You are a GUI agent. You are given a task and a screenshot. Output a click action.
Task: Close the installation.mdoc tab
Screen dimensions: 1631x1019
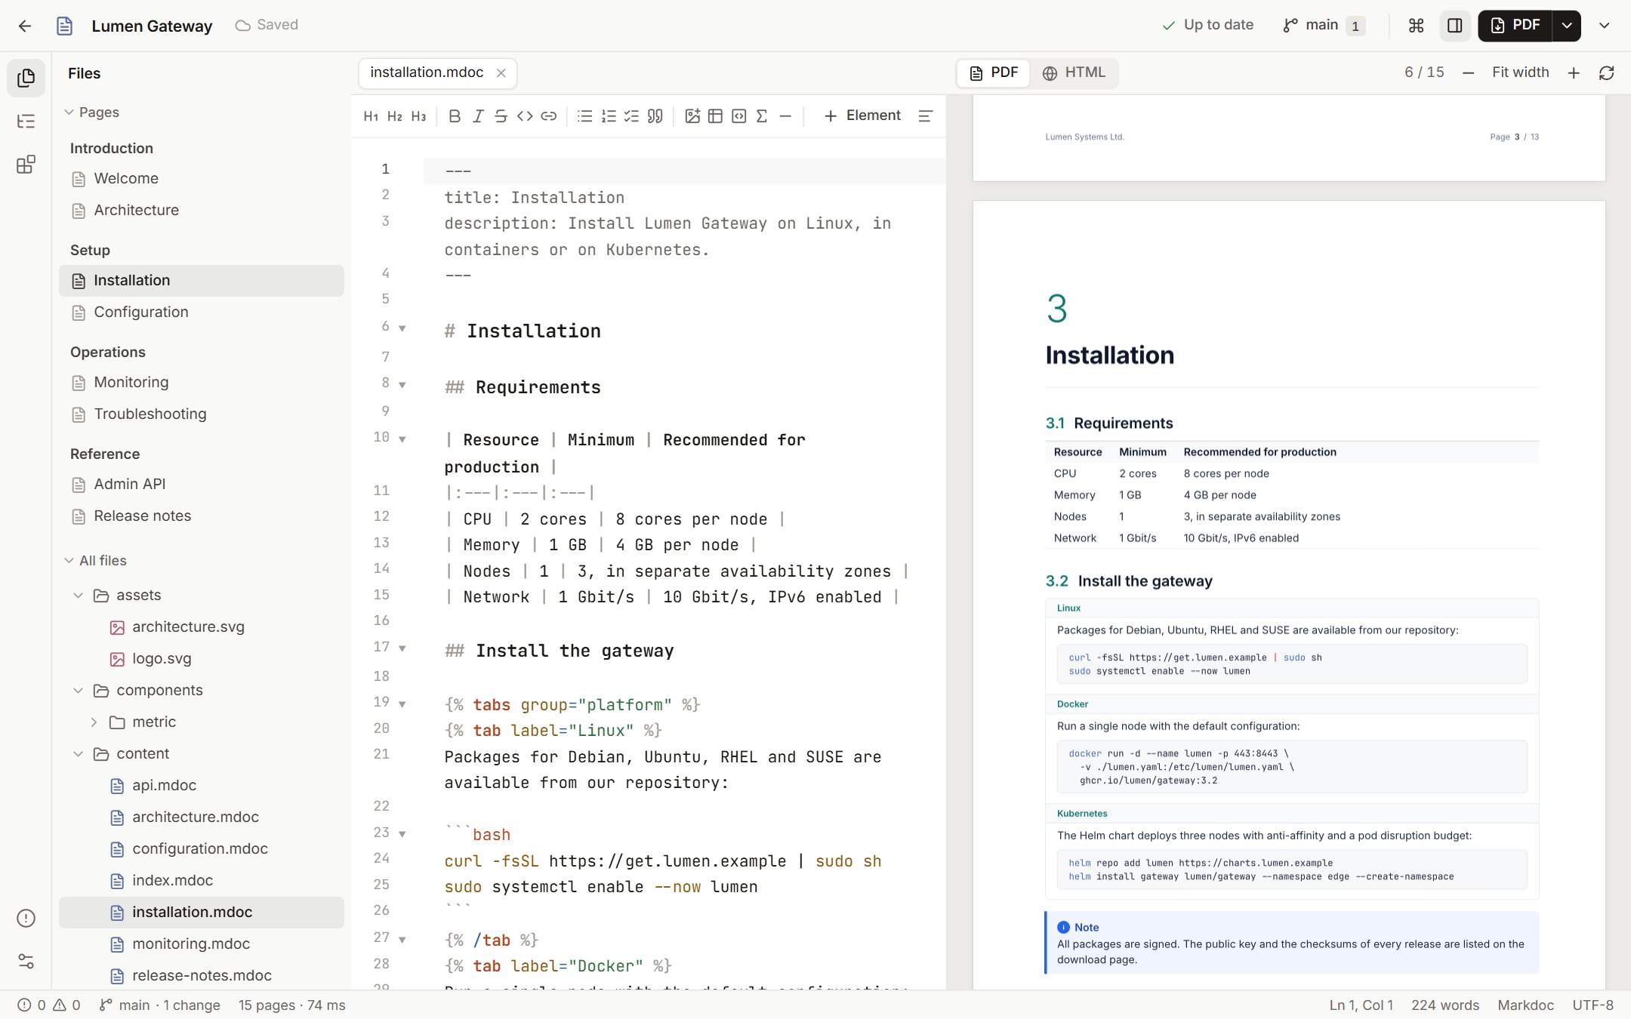[501, 72]
